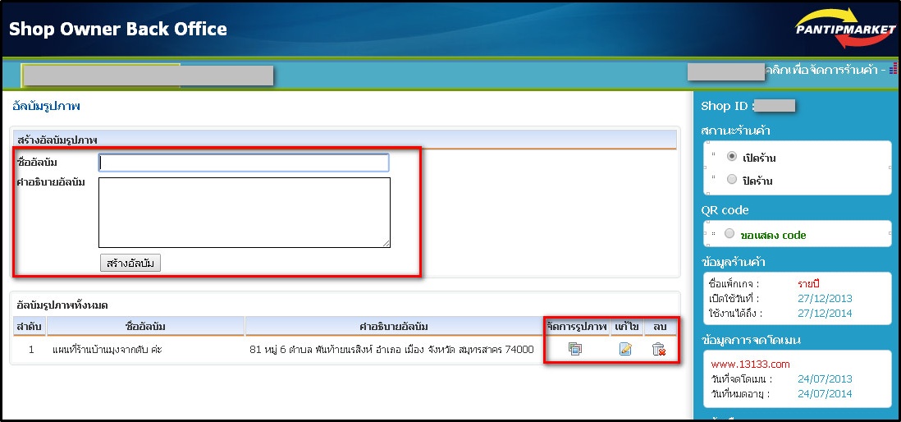Image resolution: width=901 pixels, height=422 pixels.
Task: Focus the ชื่ออัลบั้ม text field
Action: [x=244, y=163]
